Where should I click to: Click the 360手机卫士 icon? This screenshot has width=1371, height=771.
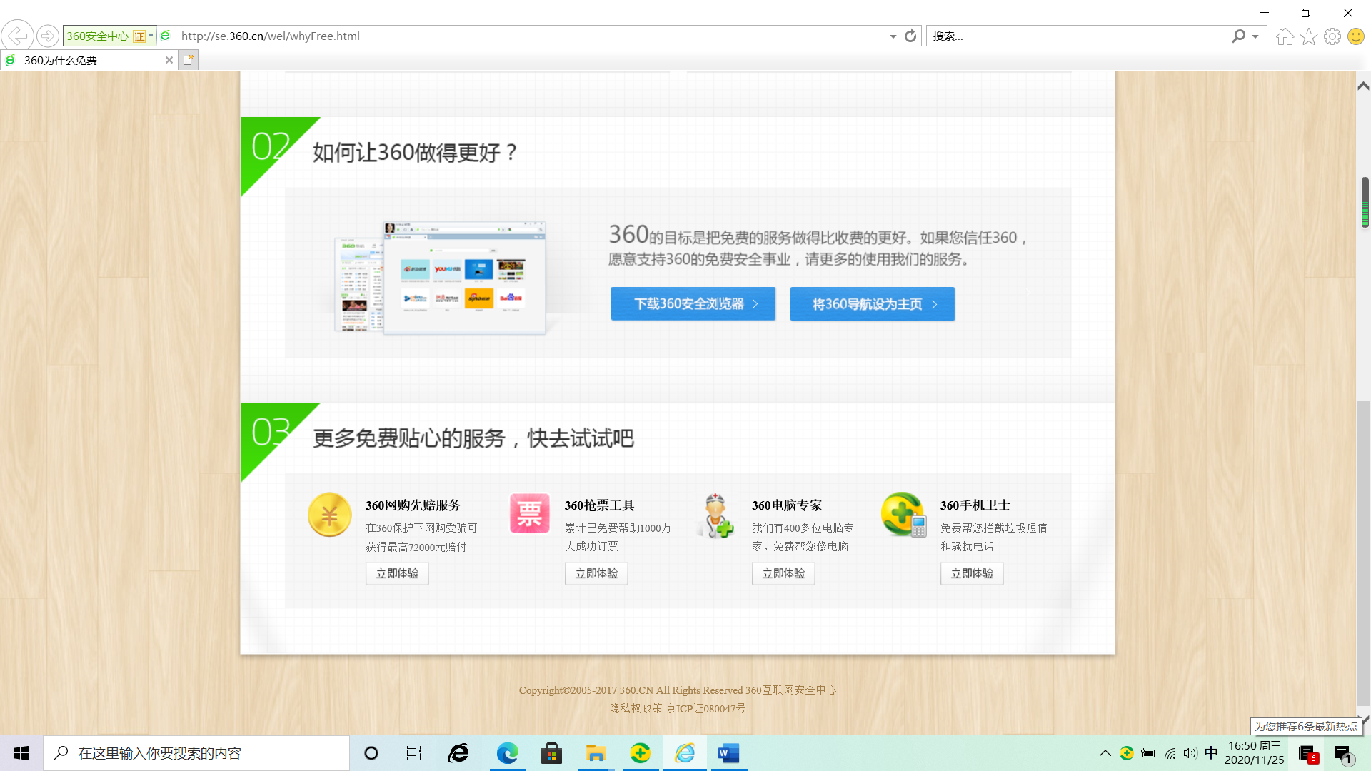(903, 514)
